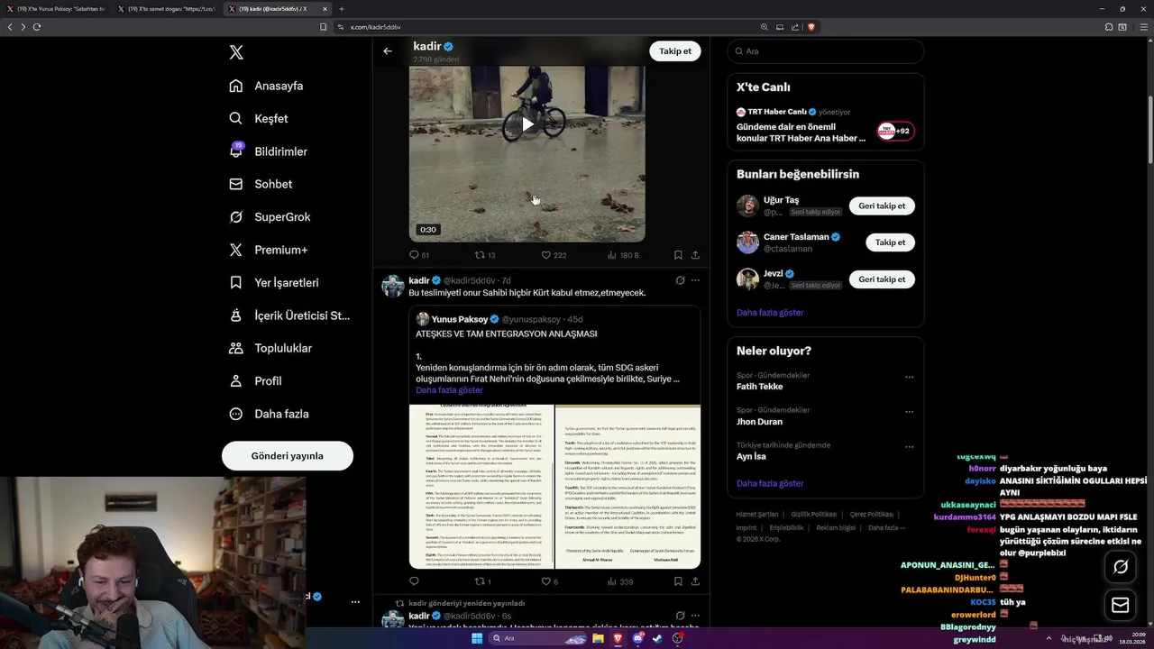
Task: Open more options for Ayn İsa trend
Action: [909, 446]
